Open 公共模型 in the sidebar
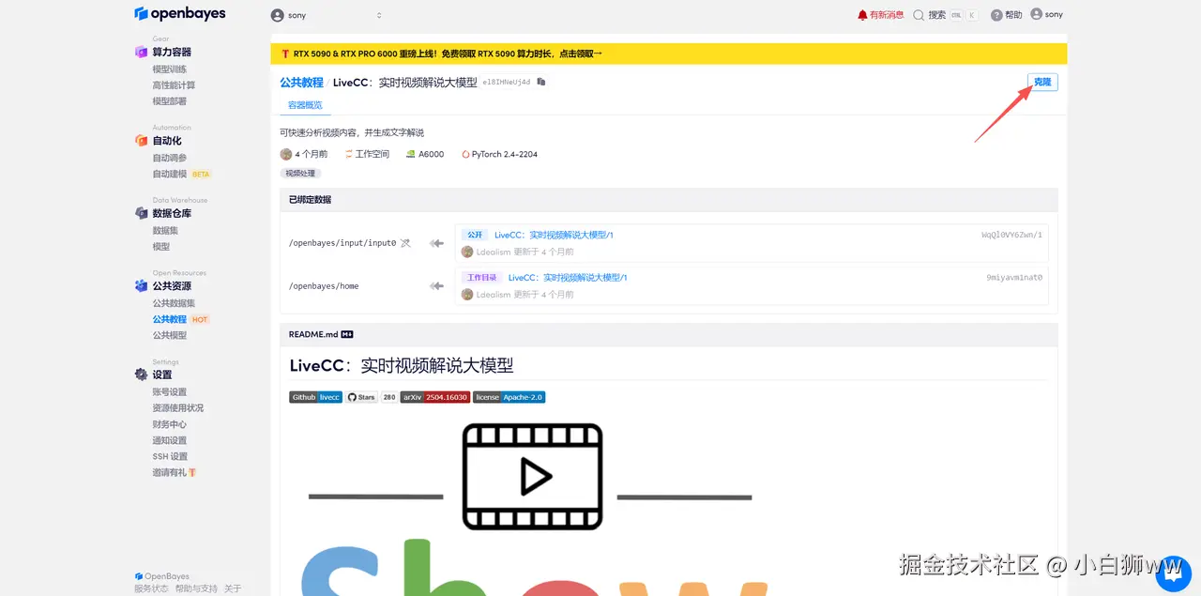 [x=170, y=335]
